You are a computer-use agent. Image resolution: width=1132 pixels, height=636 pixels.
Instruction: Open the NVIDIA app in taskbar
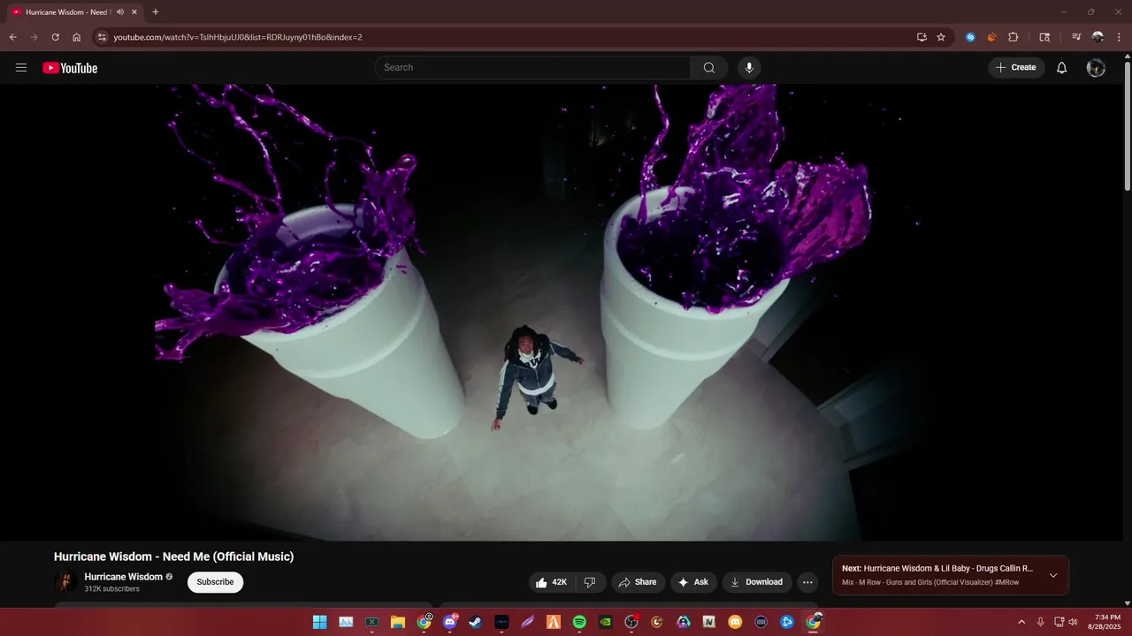pos(605,622)
